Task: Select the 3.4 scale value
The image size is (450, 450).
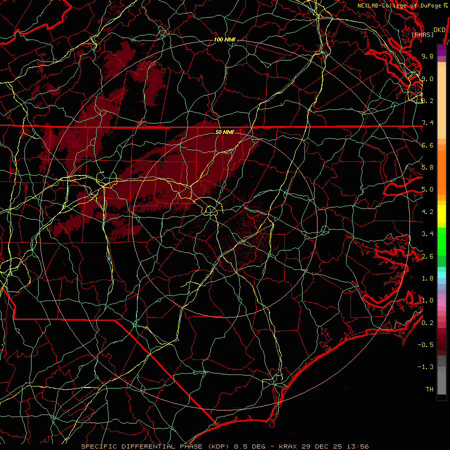Action: [427, 234]
